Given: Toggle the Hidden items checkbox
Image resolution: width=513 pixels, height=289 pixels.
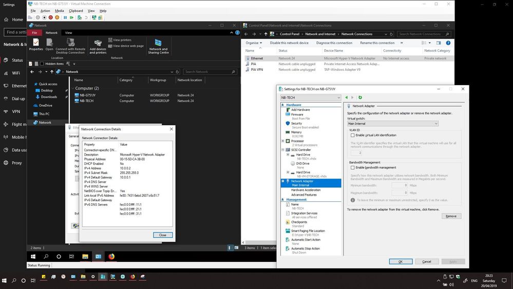Looking at the screenshot, I should point(42,64).
